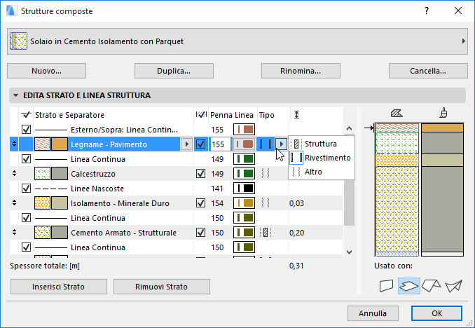Click the Nuovo... button
Image resolution: width=475 pixels, height=328 pixels.
pyautogui.click(x=47, y=71)
